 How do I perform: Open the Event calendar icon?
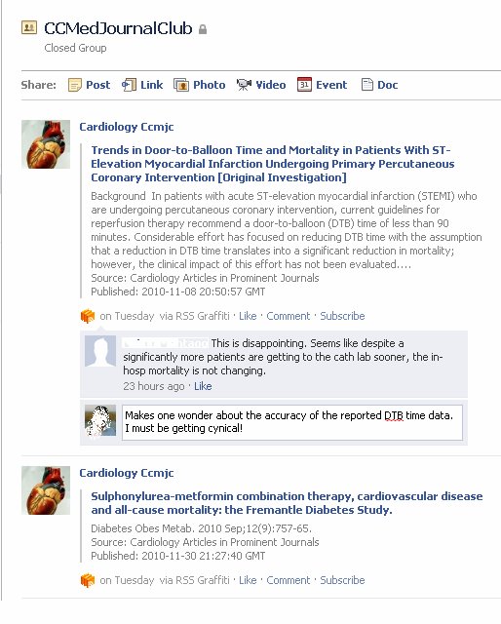304,85
